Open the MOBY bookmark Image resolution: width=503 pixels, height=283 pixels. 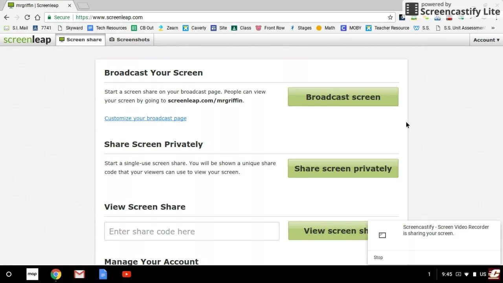(x=351, y=28)
